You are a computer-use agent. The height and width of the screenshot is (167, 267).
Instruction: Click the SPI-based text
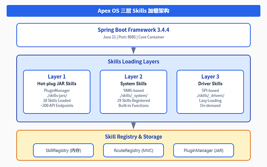point(210,90)
